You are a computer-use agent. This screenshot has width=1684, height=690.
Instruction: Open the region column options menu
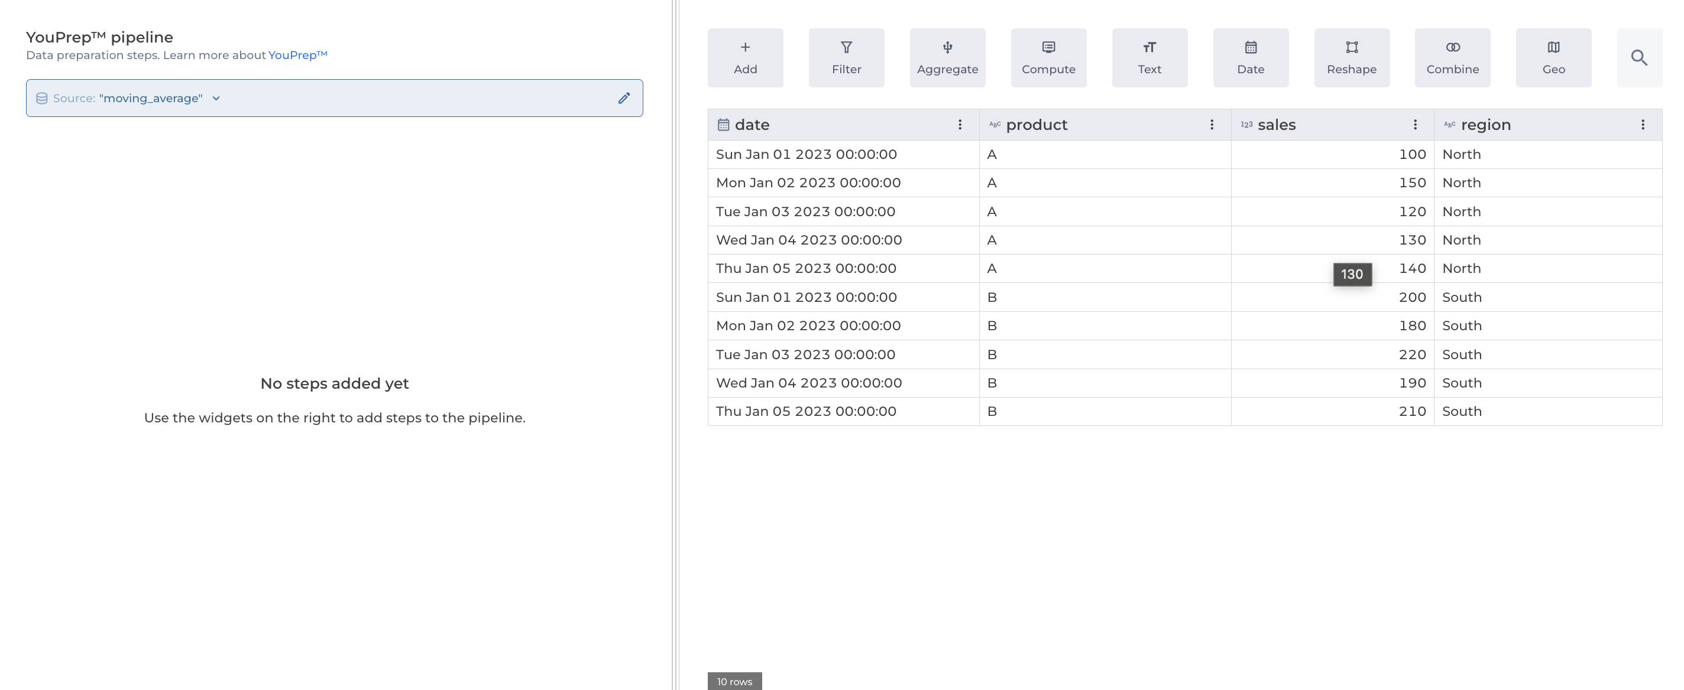[1642, 125]
